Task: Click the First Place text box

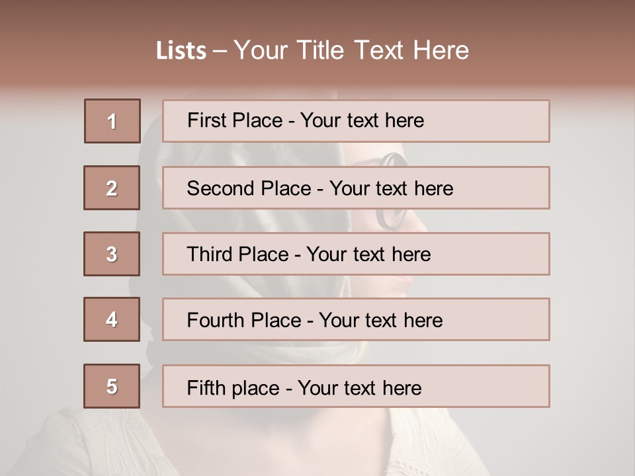Action: 356,121
